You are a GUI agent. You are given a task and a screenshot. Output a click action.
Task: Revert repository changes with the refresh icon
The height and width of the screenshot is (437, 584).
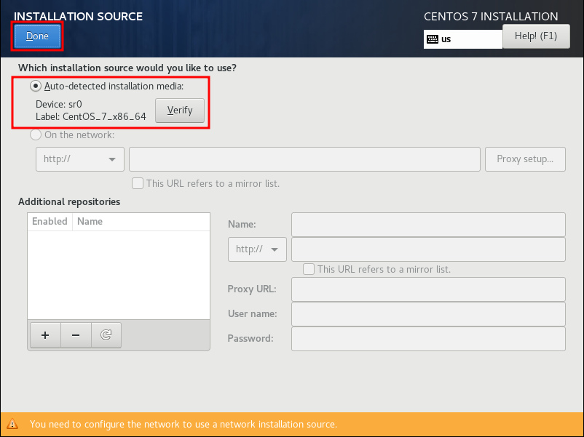click(x=106, y=335)
